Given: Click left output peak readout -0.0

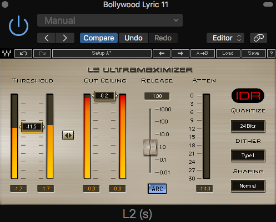Looking at the screenshot, I should coord(91,189).
